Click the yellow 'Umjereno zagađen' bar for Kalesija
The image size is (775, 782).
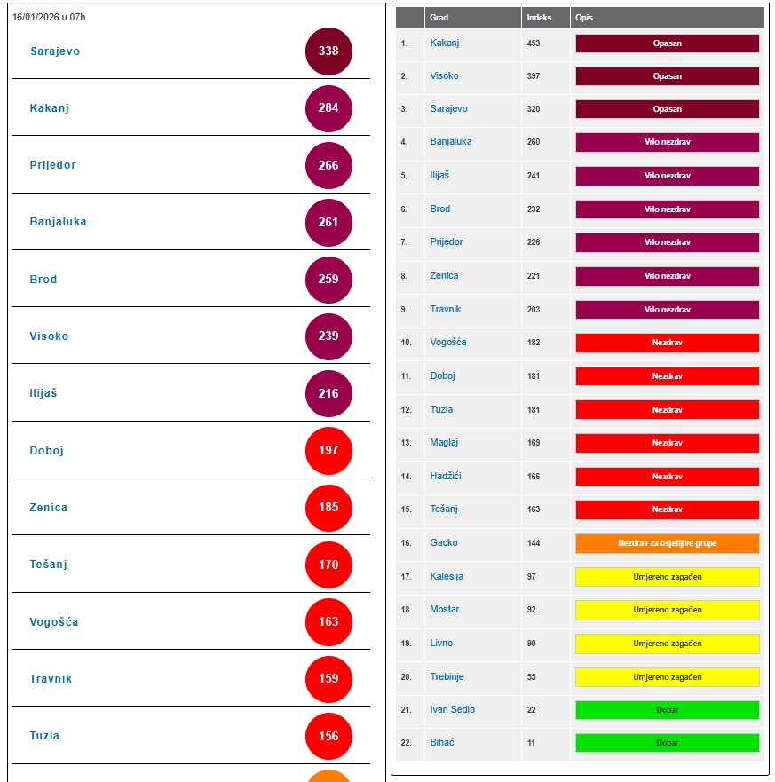point(667,577)
